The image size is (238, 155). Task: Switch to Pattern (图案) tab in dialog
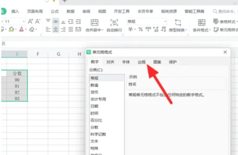pos(157,62)
